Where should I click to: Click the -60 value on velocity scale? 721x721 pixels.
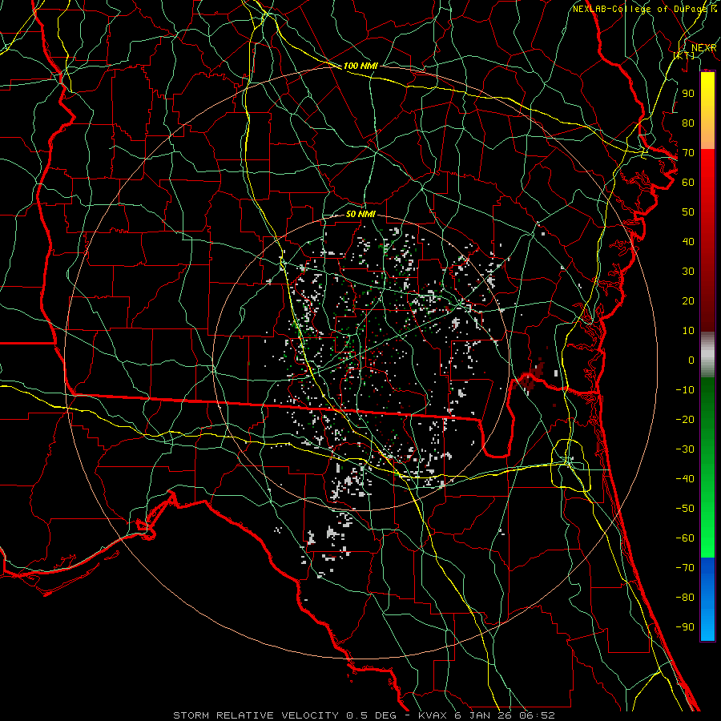[685, 538]
